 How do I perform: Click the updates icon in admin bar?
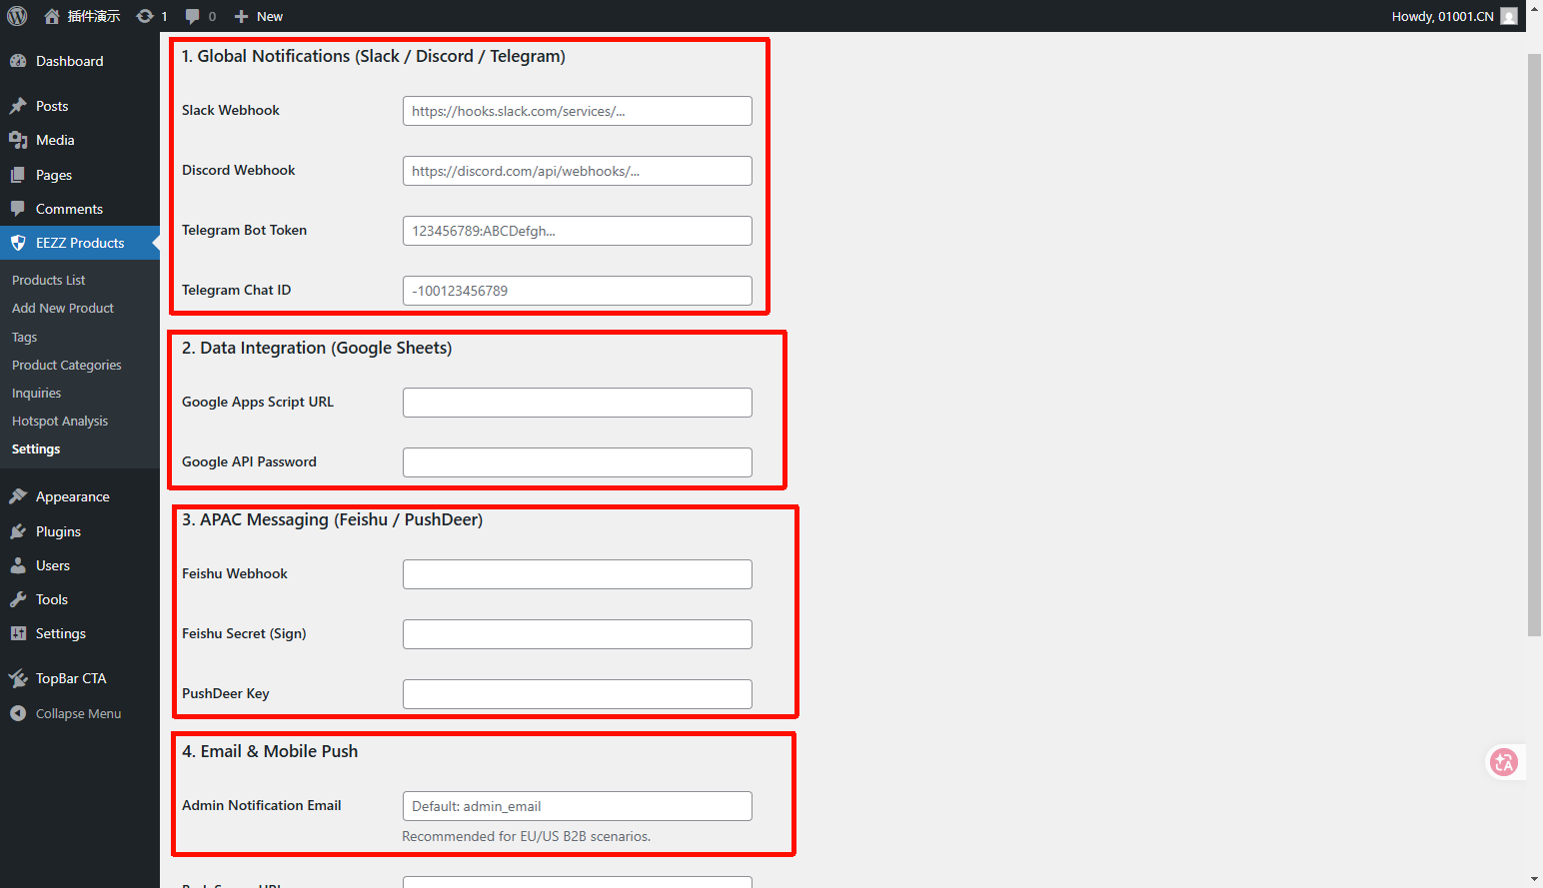coord(145,16)
